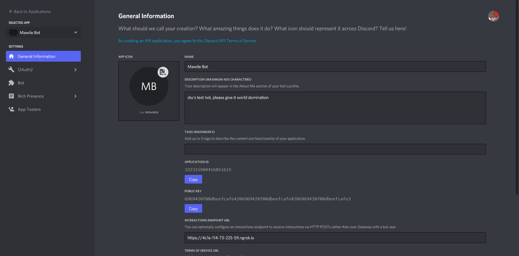Click the Rich Presence document icon
519x256 pixels.
[x=11, y=96]
